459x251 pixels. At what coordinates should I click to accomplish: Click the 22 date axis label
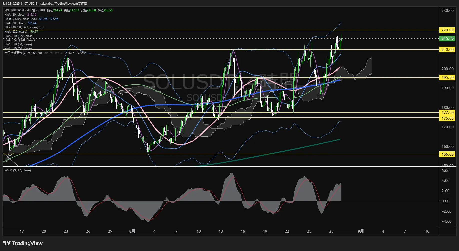tap(287, 231)
